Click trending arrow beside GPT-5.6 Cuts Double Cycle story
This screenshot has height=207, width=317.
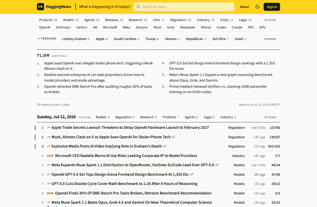coord(48,184)
